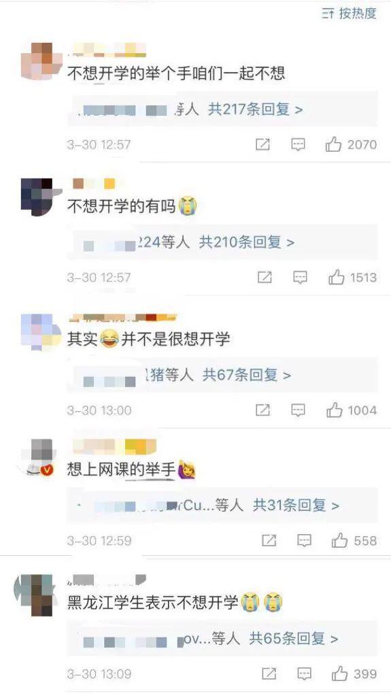
Task: Expand 共67条回复 replies
Action: [x=246, y=376]
